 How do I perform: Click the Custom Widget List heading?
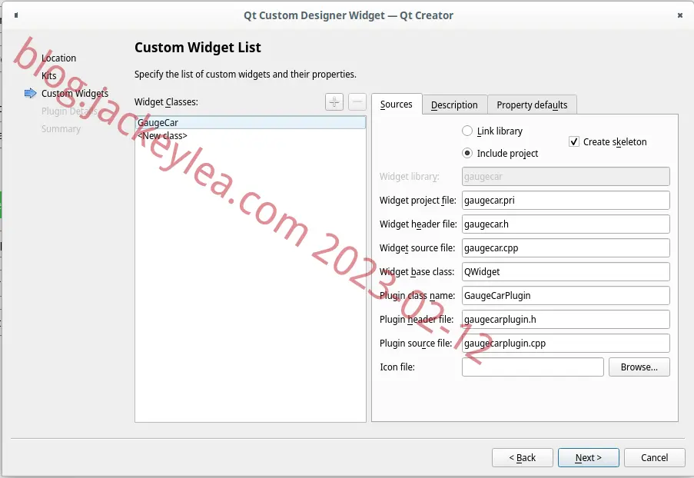pyautogui.click(x=198, y=48)
